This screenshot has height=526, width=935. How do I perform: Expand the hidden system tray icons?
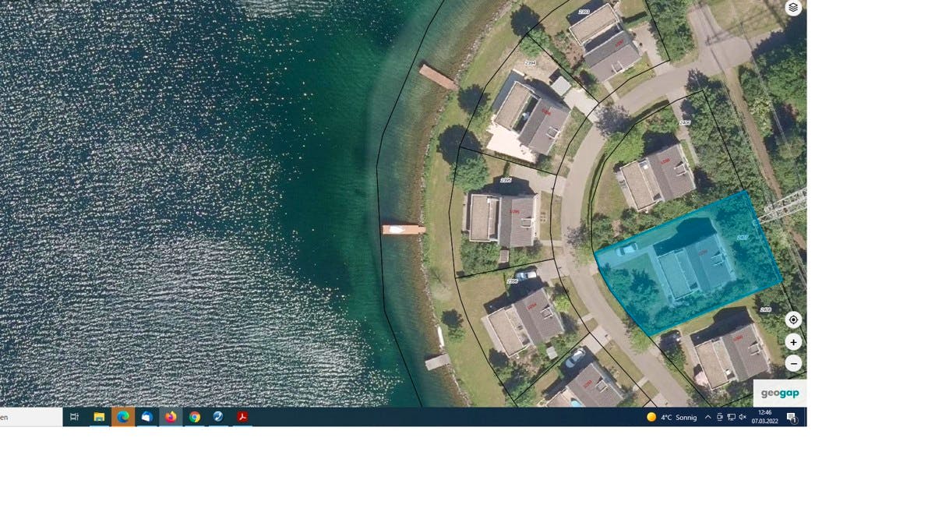tap(707, 418)
